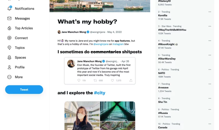Open Messages envelope icon

click(9, 18)
